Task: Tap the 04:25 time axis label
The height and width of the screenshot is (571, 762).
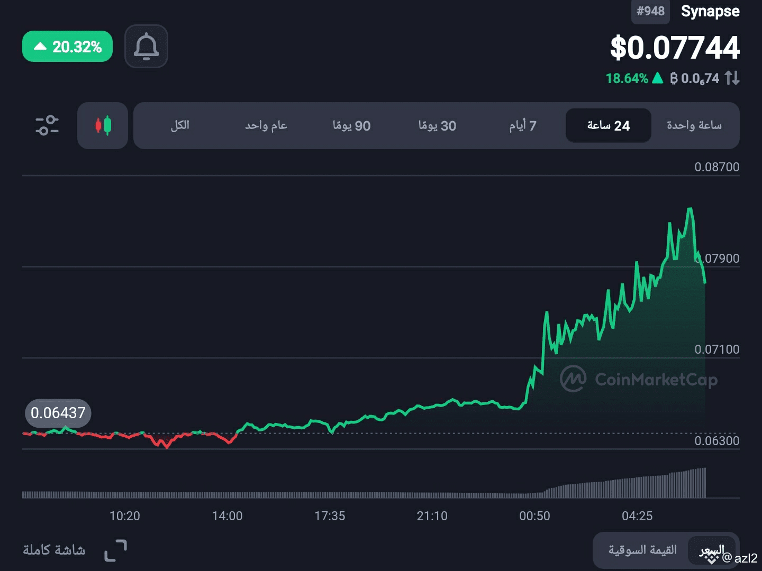Action: tap(637, 516)
